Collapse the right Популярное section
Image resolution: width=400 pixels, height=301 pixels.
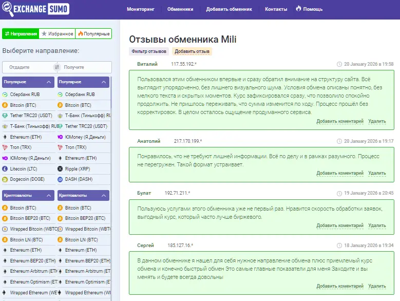(103, 82)
